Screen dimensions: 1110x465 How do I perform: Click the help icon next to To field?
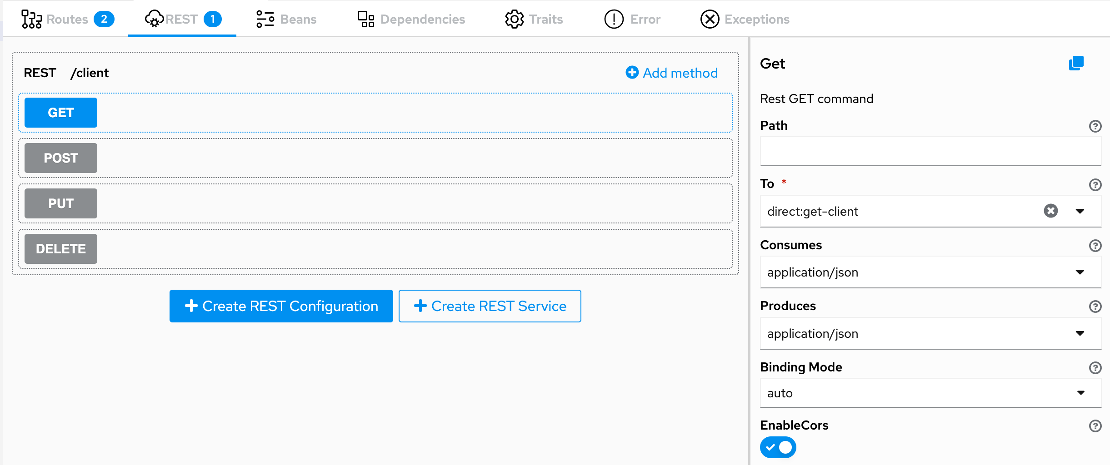(x=1095, y=185)
